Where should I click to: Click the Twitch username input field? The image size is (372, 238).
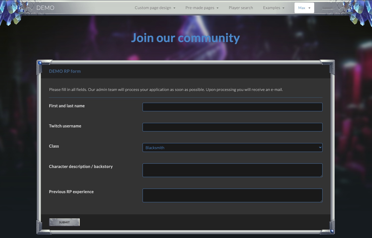coord(232,127)
